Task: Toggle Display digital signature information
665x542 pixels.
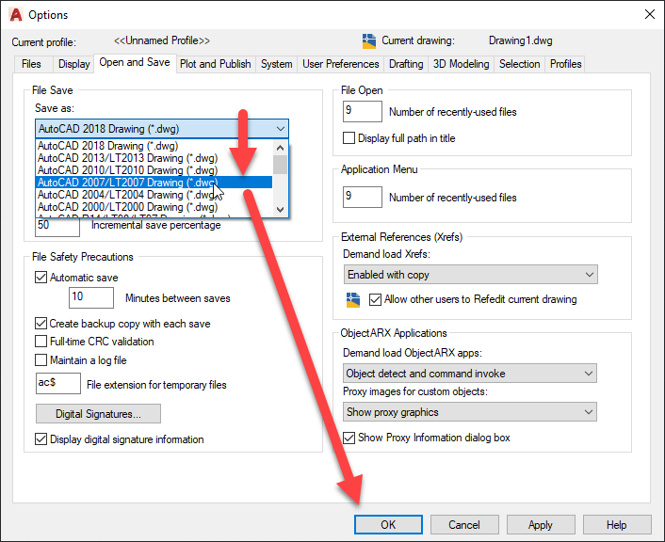Action: pyautogui.click(x=41, y=439)
